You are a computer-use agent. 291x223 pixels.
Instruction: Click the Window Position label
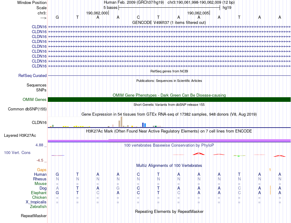pos(32,2)
